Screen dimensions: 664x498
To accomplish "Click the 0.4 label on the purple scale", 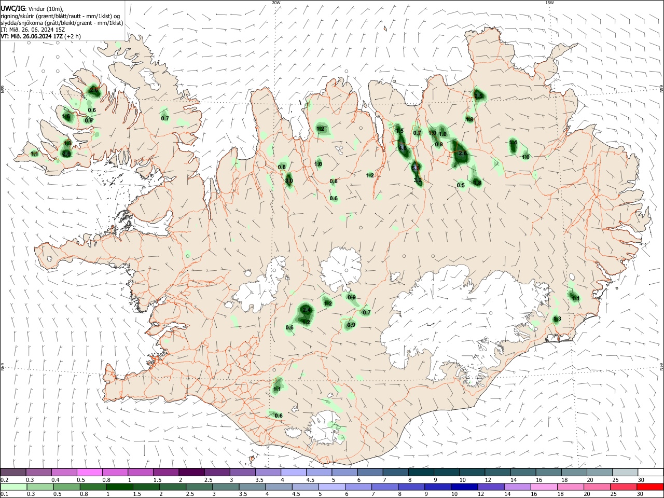I will point(56,479).
